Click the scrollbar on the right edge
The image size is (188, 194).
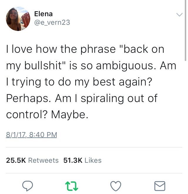pyautogui.click(x=185, y=29)
